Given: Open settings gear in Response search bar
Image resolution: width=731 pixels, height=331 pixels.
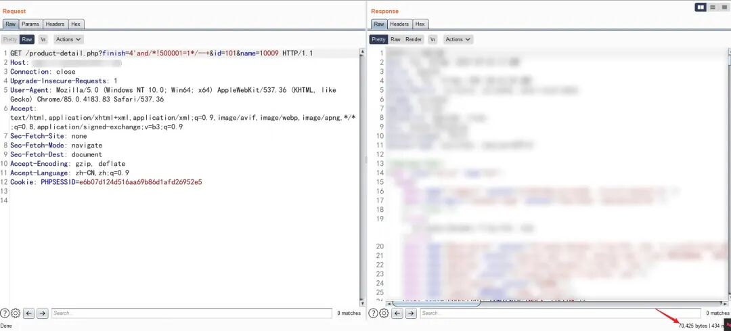Looking at the screenshot, I should [384, 313].
